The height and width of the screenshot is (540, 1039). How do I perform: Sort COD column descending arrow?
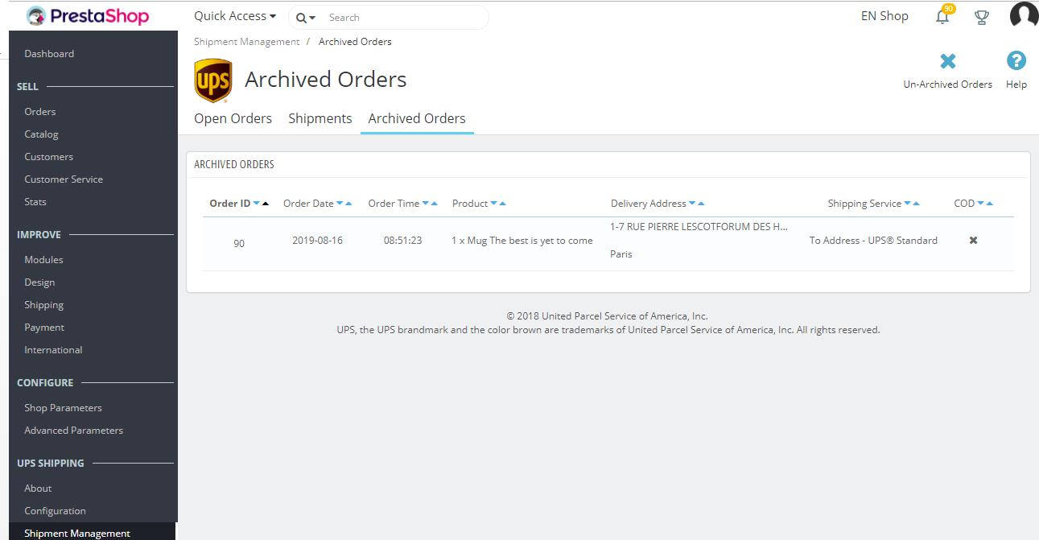pos(981,204)
